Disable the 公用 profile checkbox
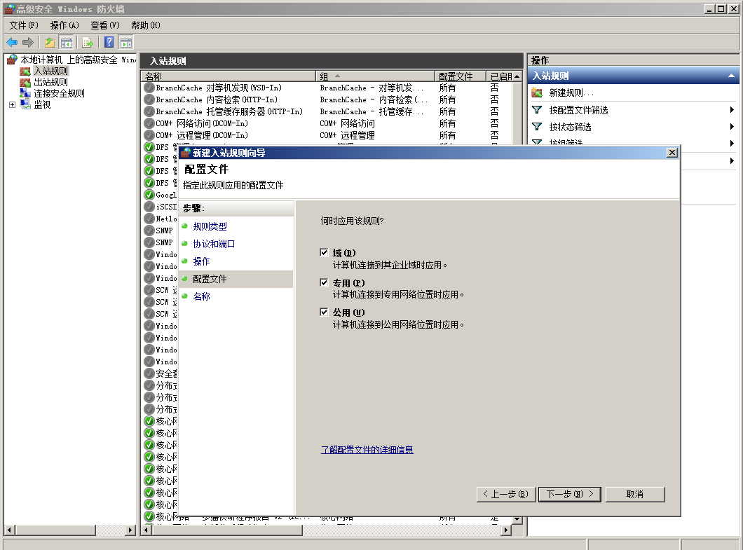The height and width of the screenshot is (550, 743). pos(323,311)
